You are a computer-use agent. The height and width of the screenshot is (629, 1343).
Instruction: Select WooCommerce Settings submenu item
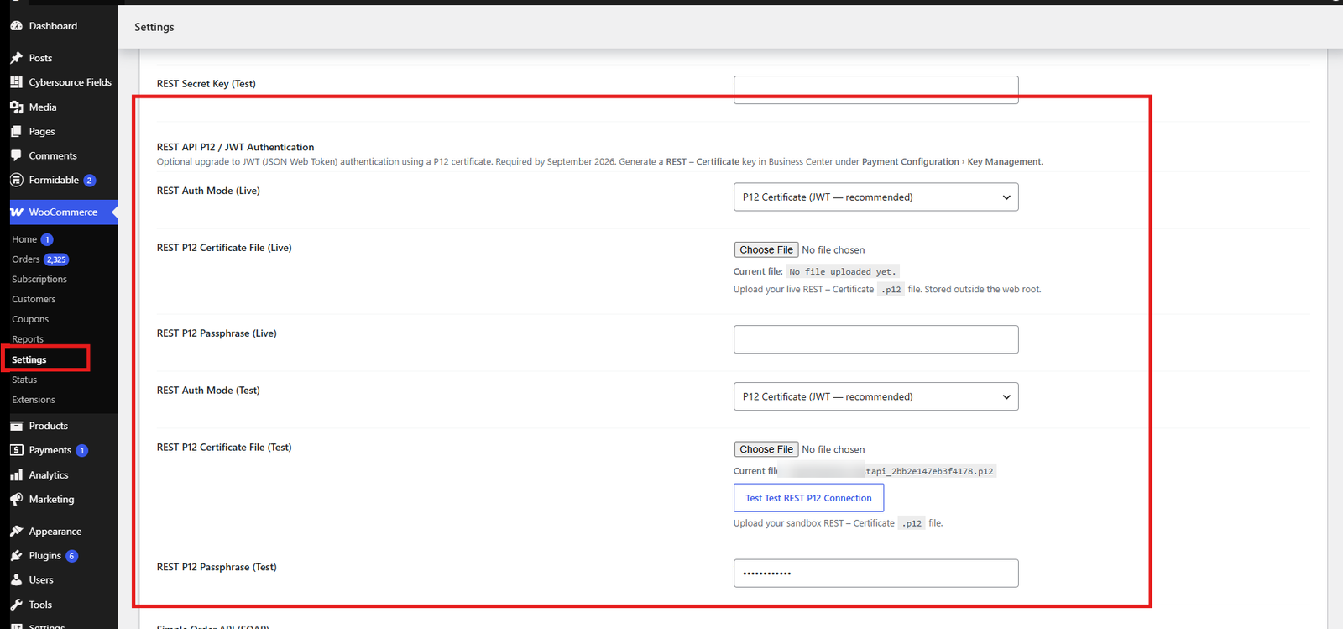(x=29, y=360)
